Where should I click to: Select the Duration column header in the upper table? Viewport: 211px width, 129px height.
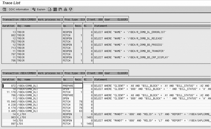click(x=8, y=26)
